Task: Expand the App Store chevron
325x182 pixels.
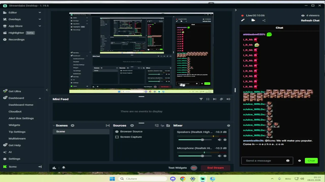Action: (40, 26)
